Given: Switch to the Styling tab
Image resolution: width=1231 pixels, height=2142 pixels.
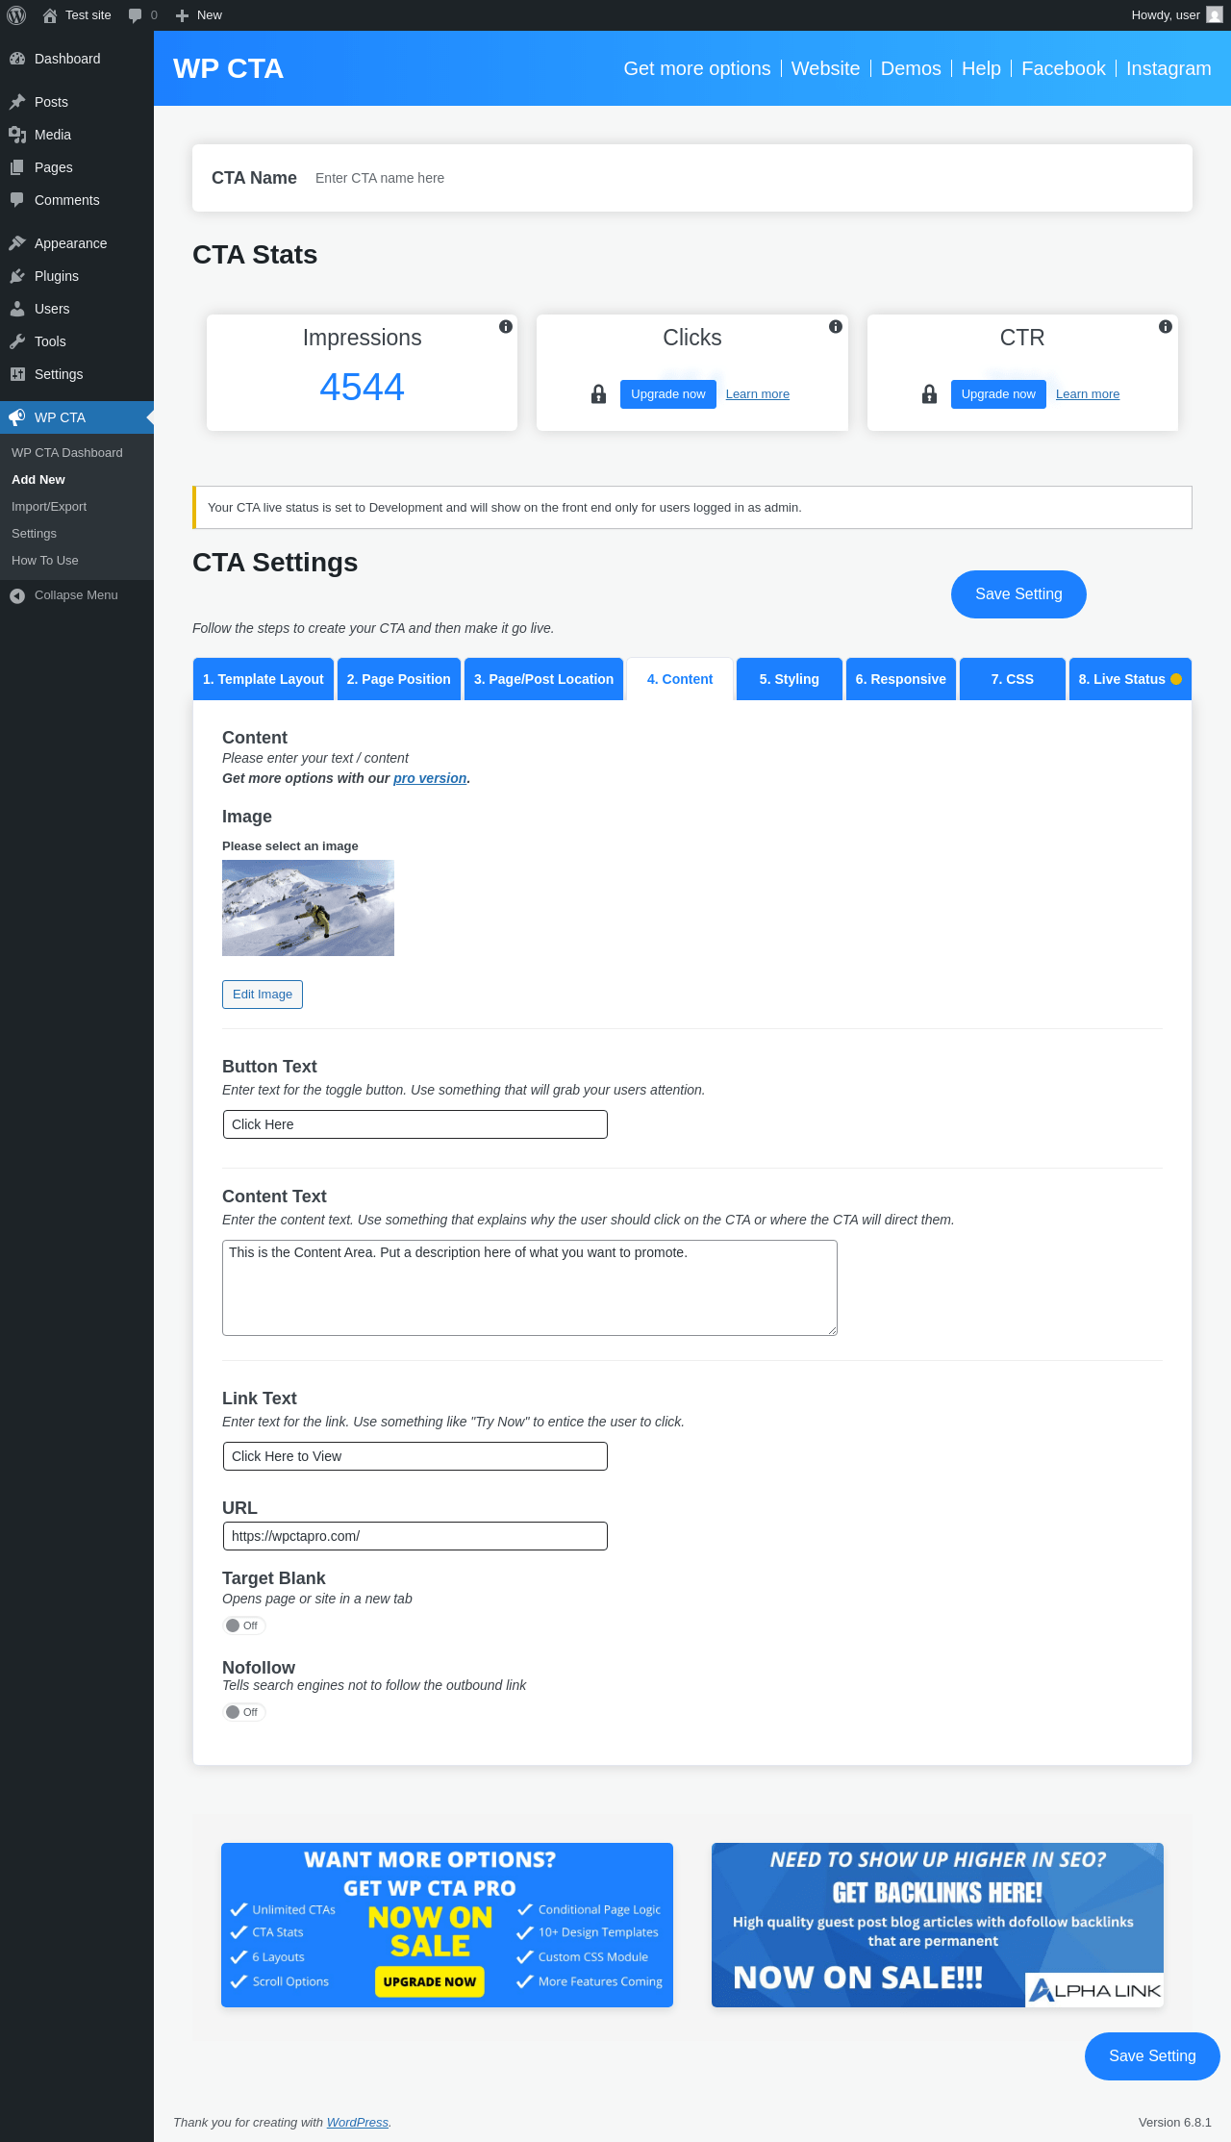Looking at the screenshot, I should [790, 679].
